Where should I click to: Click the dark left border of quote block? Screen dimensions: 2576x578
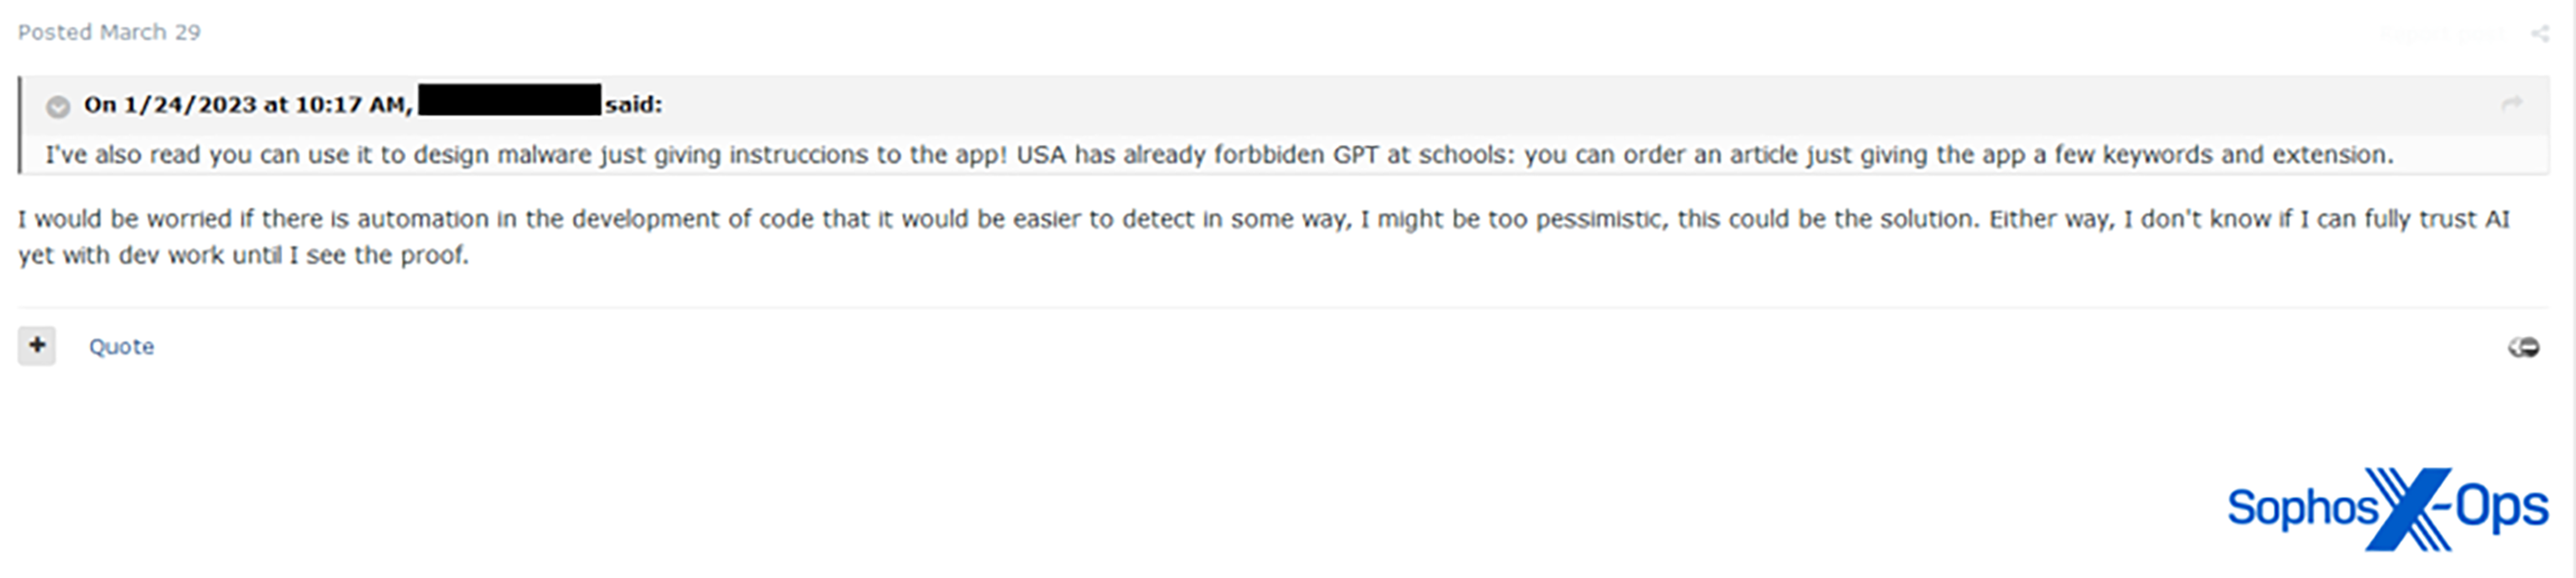[20, 125]
